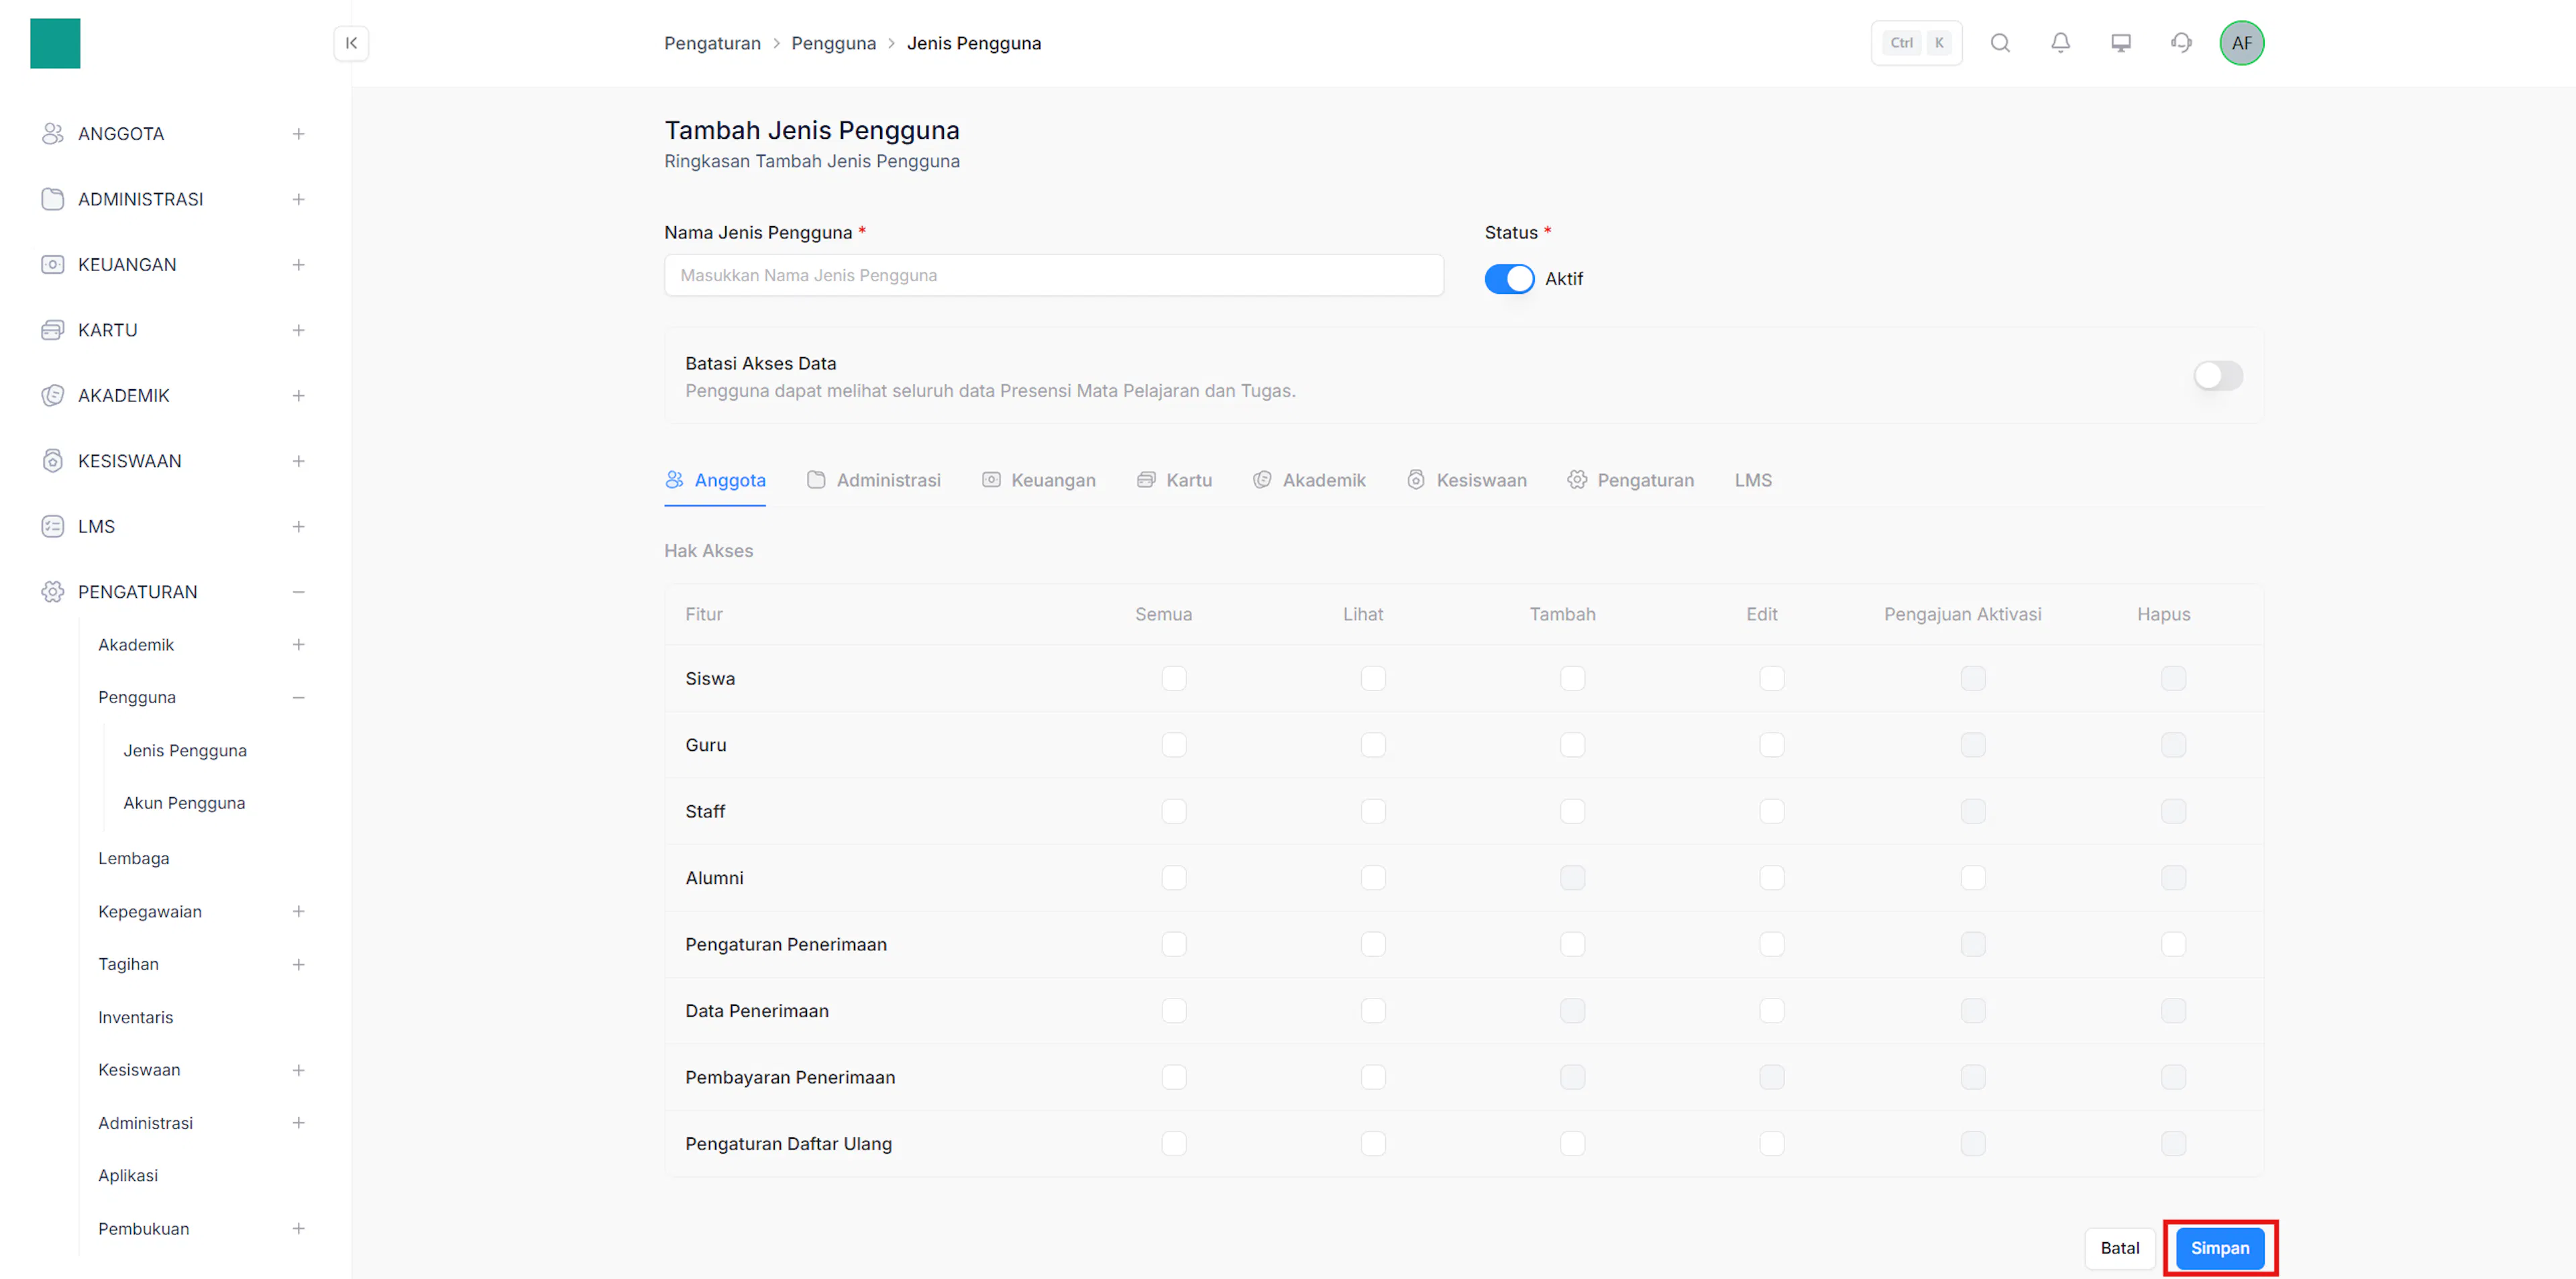
Task: Switch to the Kartu tab
Action: coord(1174,480)
